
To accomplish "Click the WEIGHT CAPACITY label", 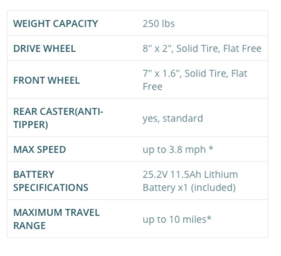I will pyautogui.click(x=55, y=24).
